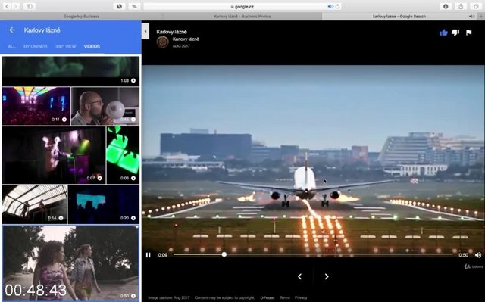Open the 0:50 two women video thumbnail
Screen dimensions: 485x302
(70, 263)
